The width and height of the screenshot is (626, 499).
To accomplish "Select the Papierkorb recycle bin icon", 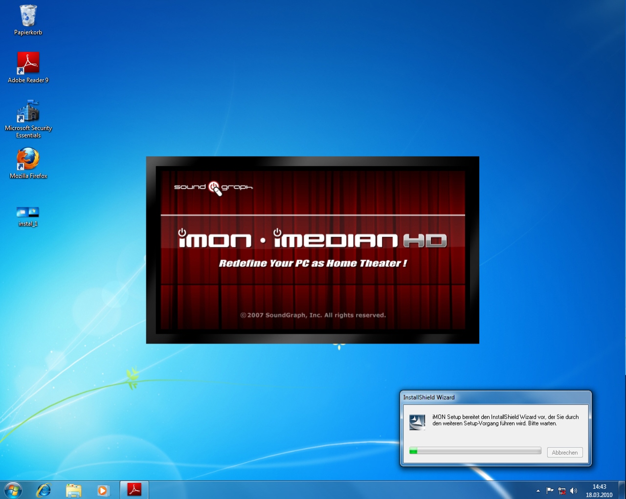I will tap(28, 20).
